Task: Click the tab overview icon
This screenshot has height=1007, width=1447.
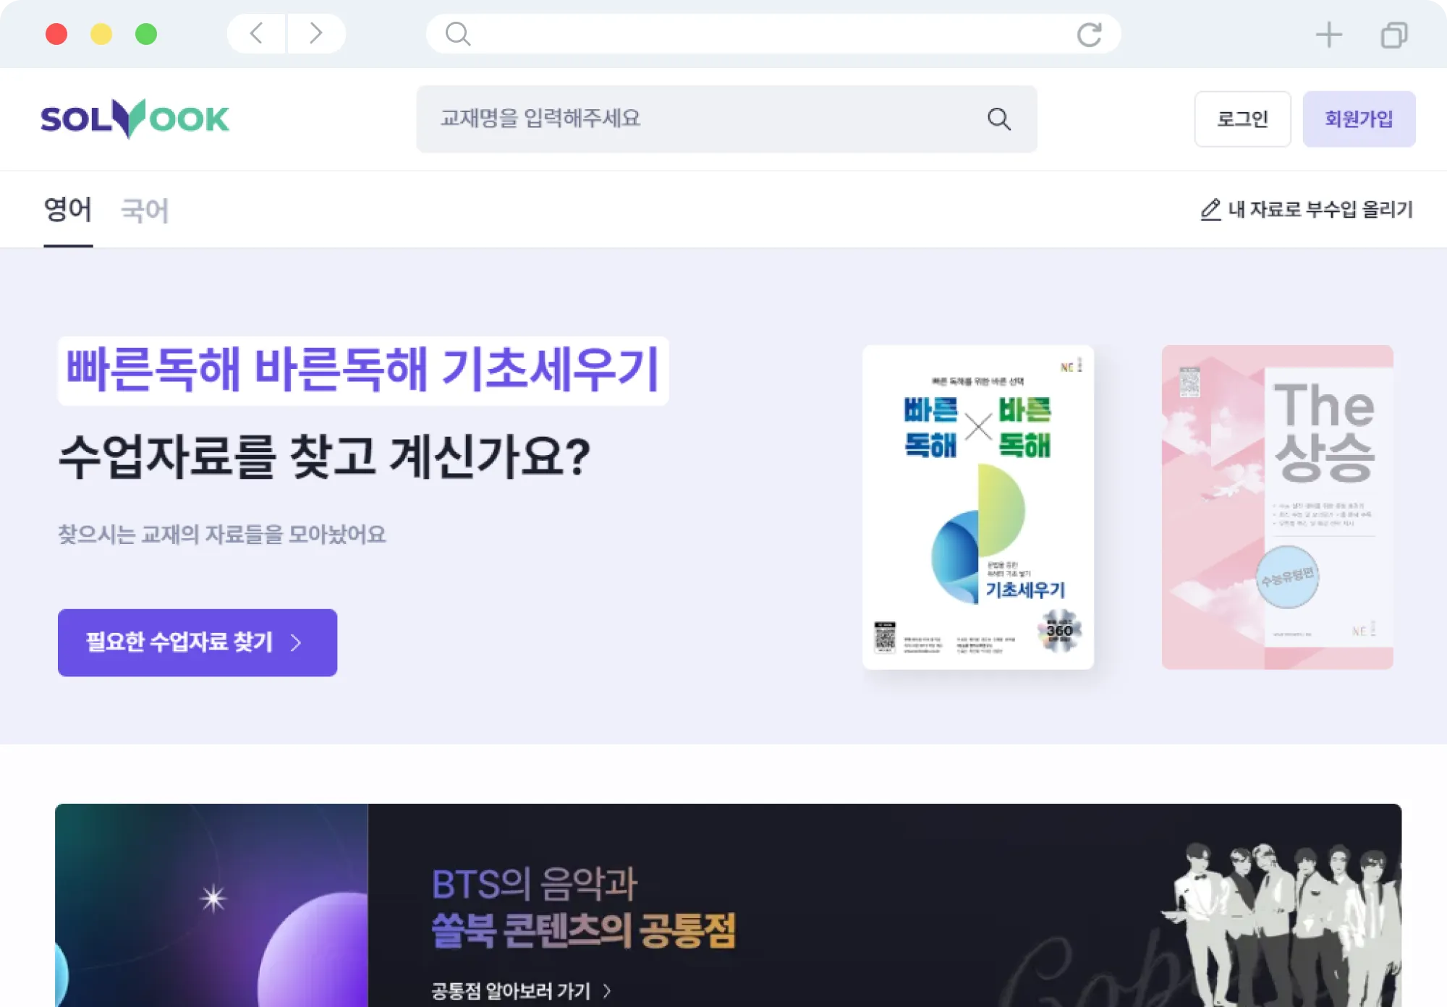Action: click(x=1393, y=35)
